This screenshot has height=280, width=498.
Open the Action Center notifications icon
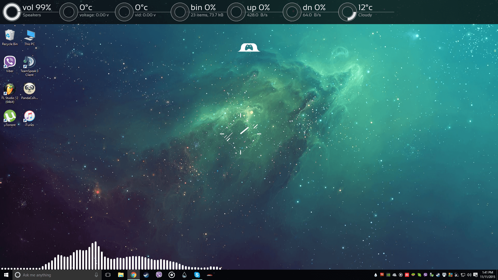(x=475, y=275)
